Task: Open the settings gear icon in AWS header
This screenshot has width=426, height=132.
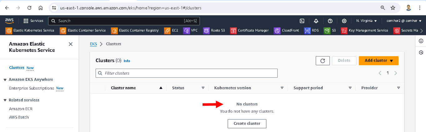Action: 344,21
